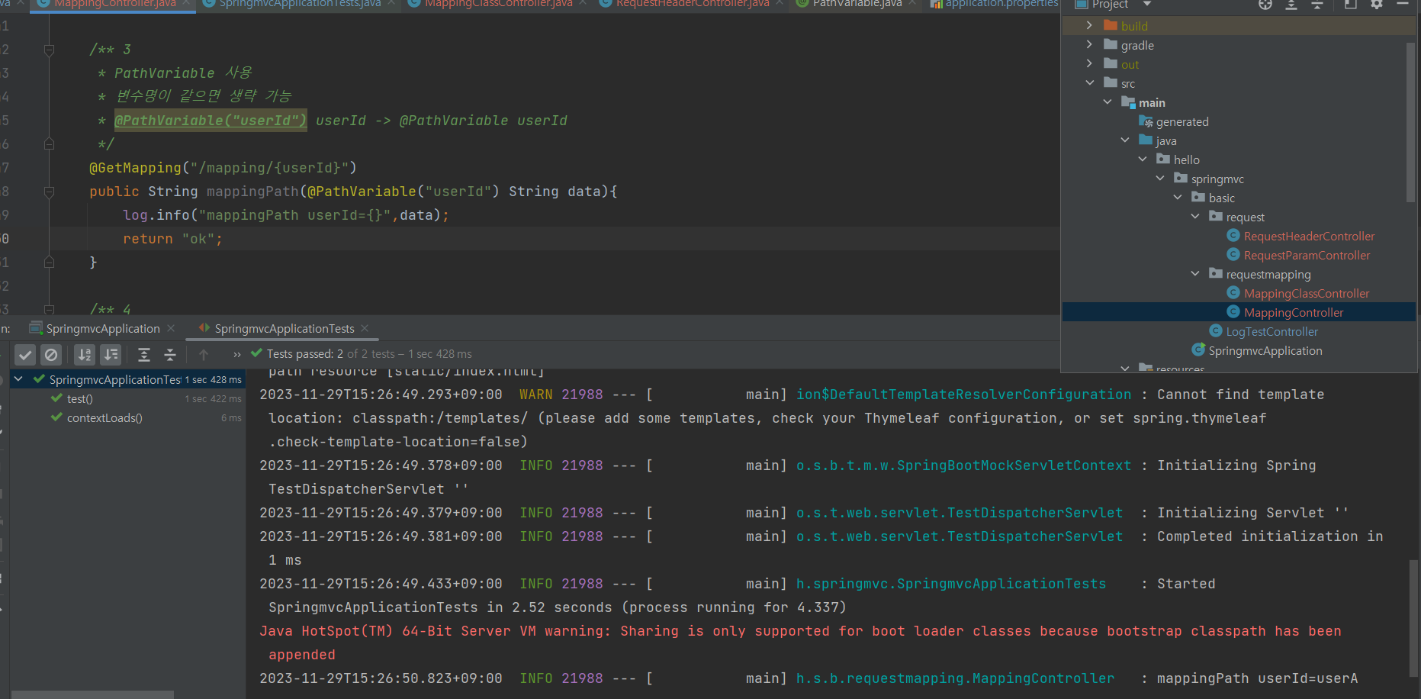This screenshot has width=1421, height=699.
Task: Click MappingClassController class icon
Action: tap(1233, 293)
